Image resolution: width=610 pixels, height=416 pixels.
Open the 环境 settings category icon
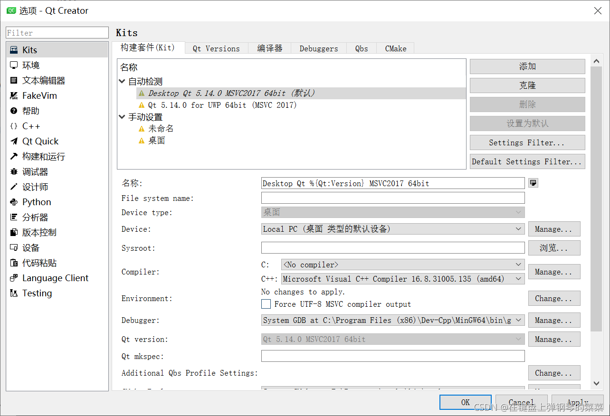[14, 65]
